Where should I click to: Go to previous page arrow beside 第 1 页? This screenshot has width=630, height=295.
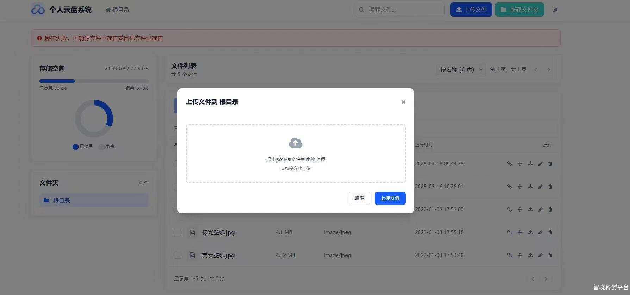click(x=535, y=70)
